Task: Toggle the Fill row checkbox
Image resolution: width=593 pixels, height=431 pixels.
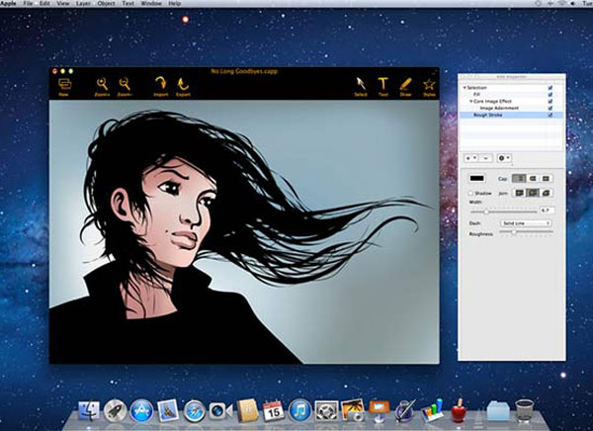Action: (551, 95)
